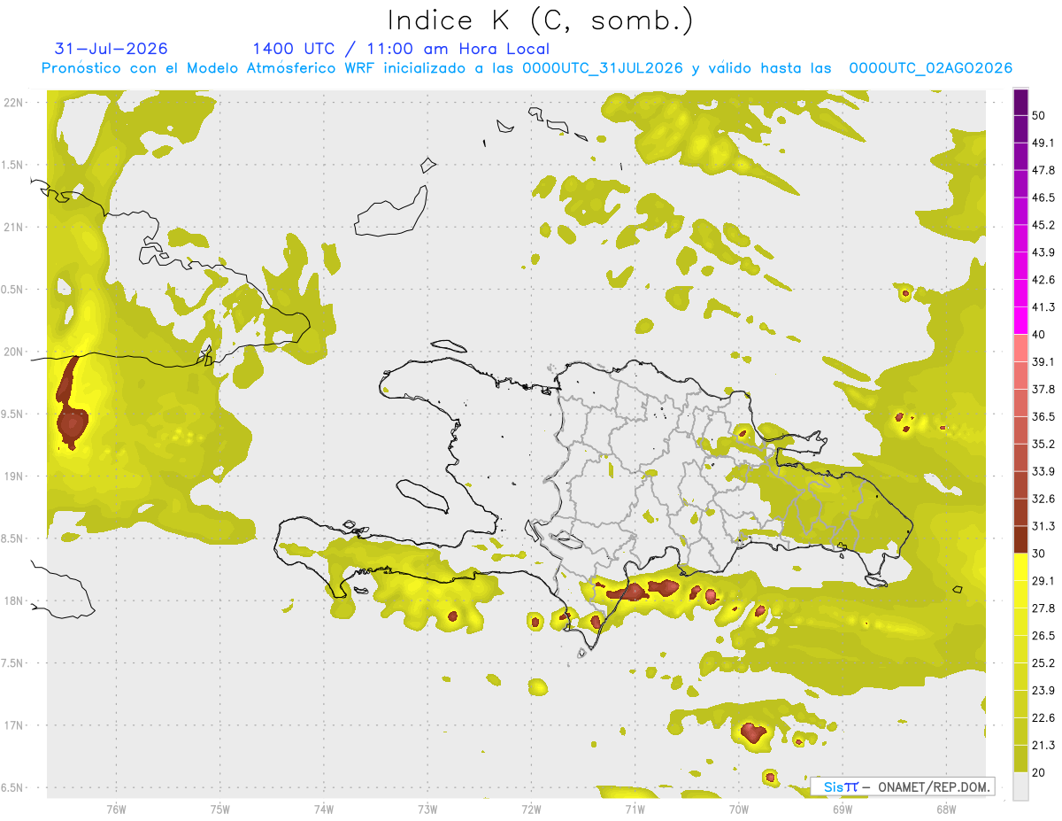Screen dimensions: 1062x821
Task: Click the '25.2' color scale label
Action: click(x=1043, y=663)
